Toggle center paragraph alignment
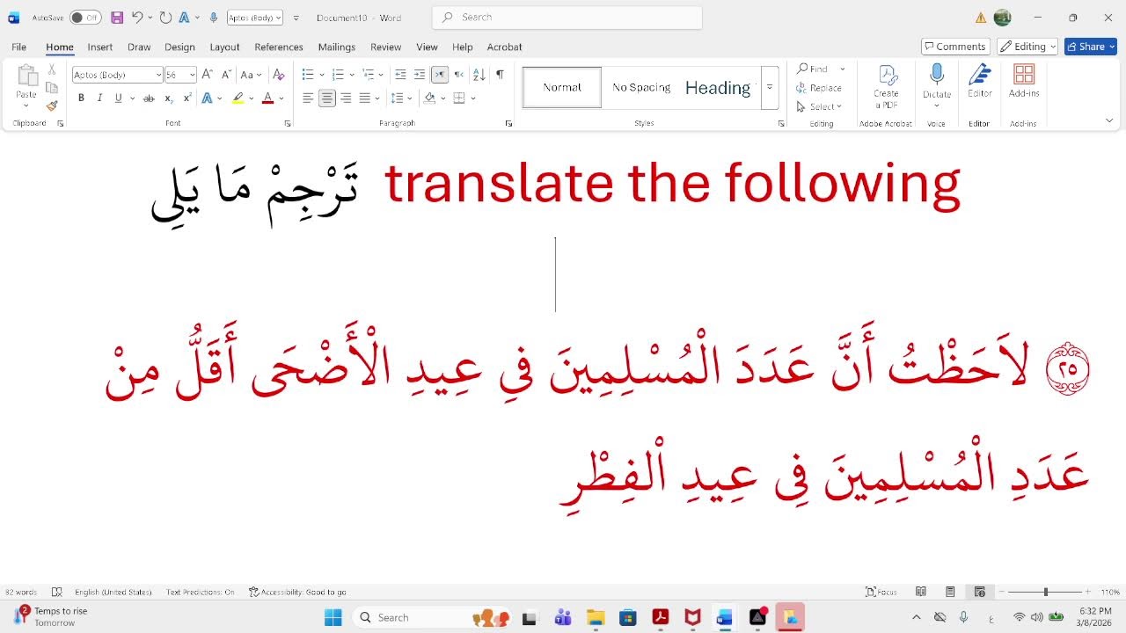1126x633 pixels. pyautogui.click(x=327, y=98)
